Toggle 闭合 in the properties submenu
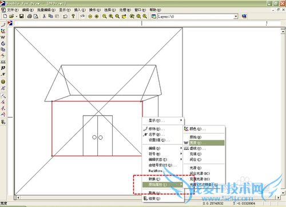This screenshot has width=286, height=207. coord(204,160)
